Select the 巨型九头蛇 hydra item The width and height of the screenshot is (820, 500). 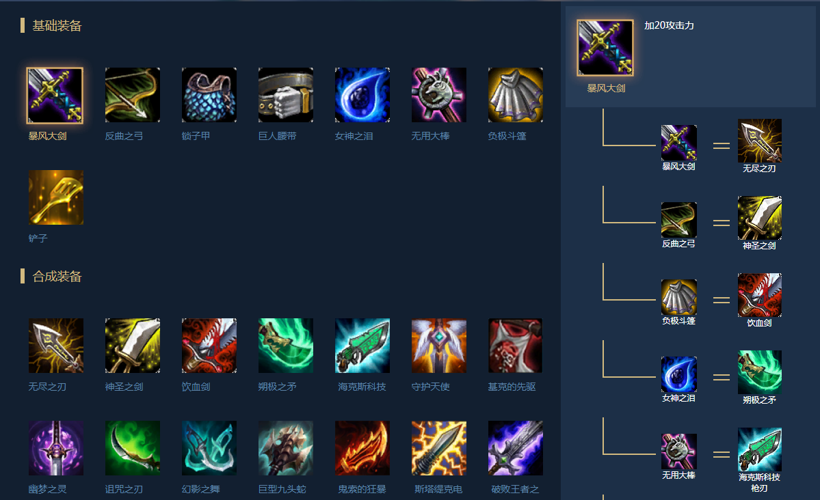(x=286, y=448)
